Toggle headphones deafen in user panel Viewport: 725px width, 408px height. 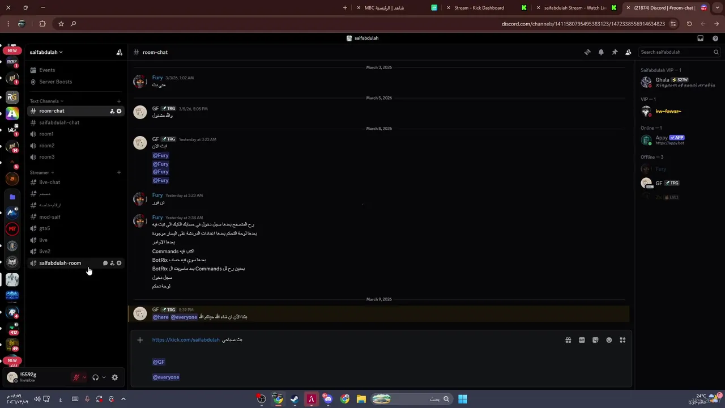point(95,377)
